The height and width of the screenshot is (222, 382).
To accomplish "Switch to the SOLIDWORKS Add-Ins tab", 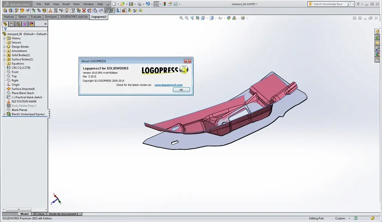I will 74,17.
